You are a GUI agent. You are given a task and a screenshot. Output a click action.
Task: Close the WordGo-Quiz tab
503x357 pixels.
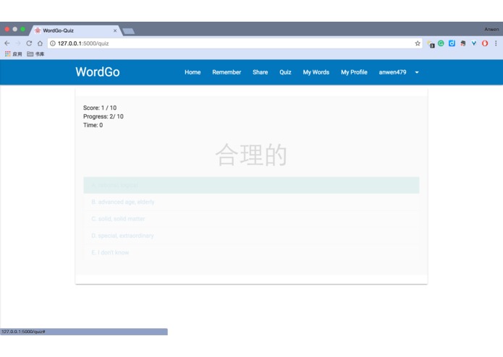115,31
